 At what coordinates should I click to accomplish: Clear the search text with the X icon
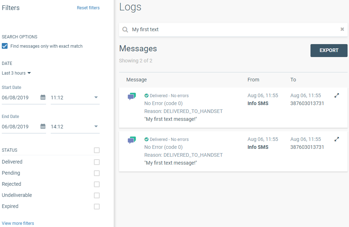pos(342,29)
